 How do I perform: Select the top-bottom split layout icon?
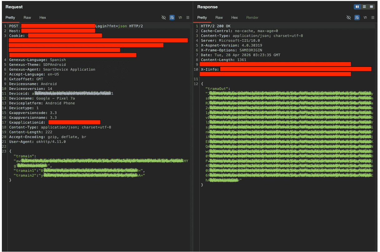364,7
